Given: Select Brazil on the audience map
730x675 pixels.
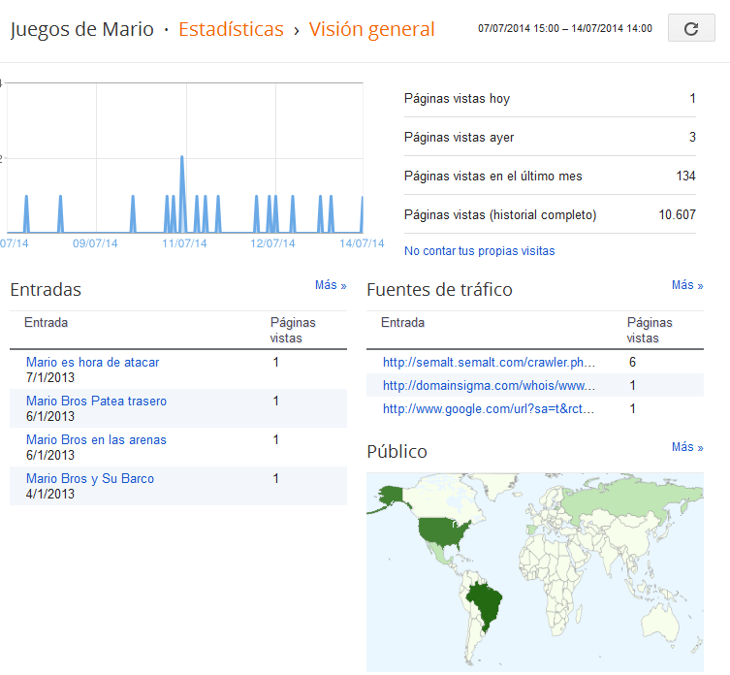Looking at the screenshot, I should pos(485,603).
